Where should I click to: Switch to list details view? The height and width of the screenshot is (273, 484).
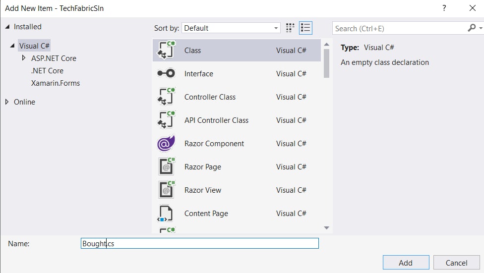[305, 28]
